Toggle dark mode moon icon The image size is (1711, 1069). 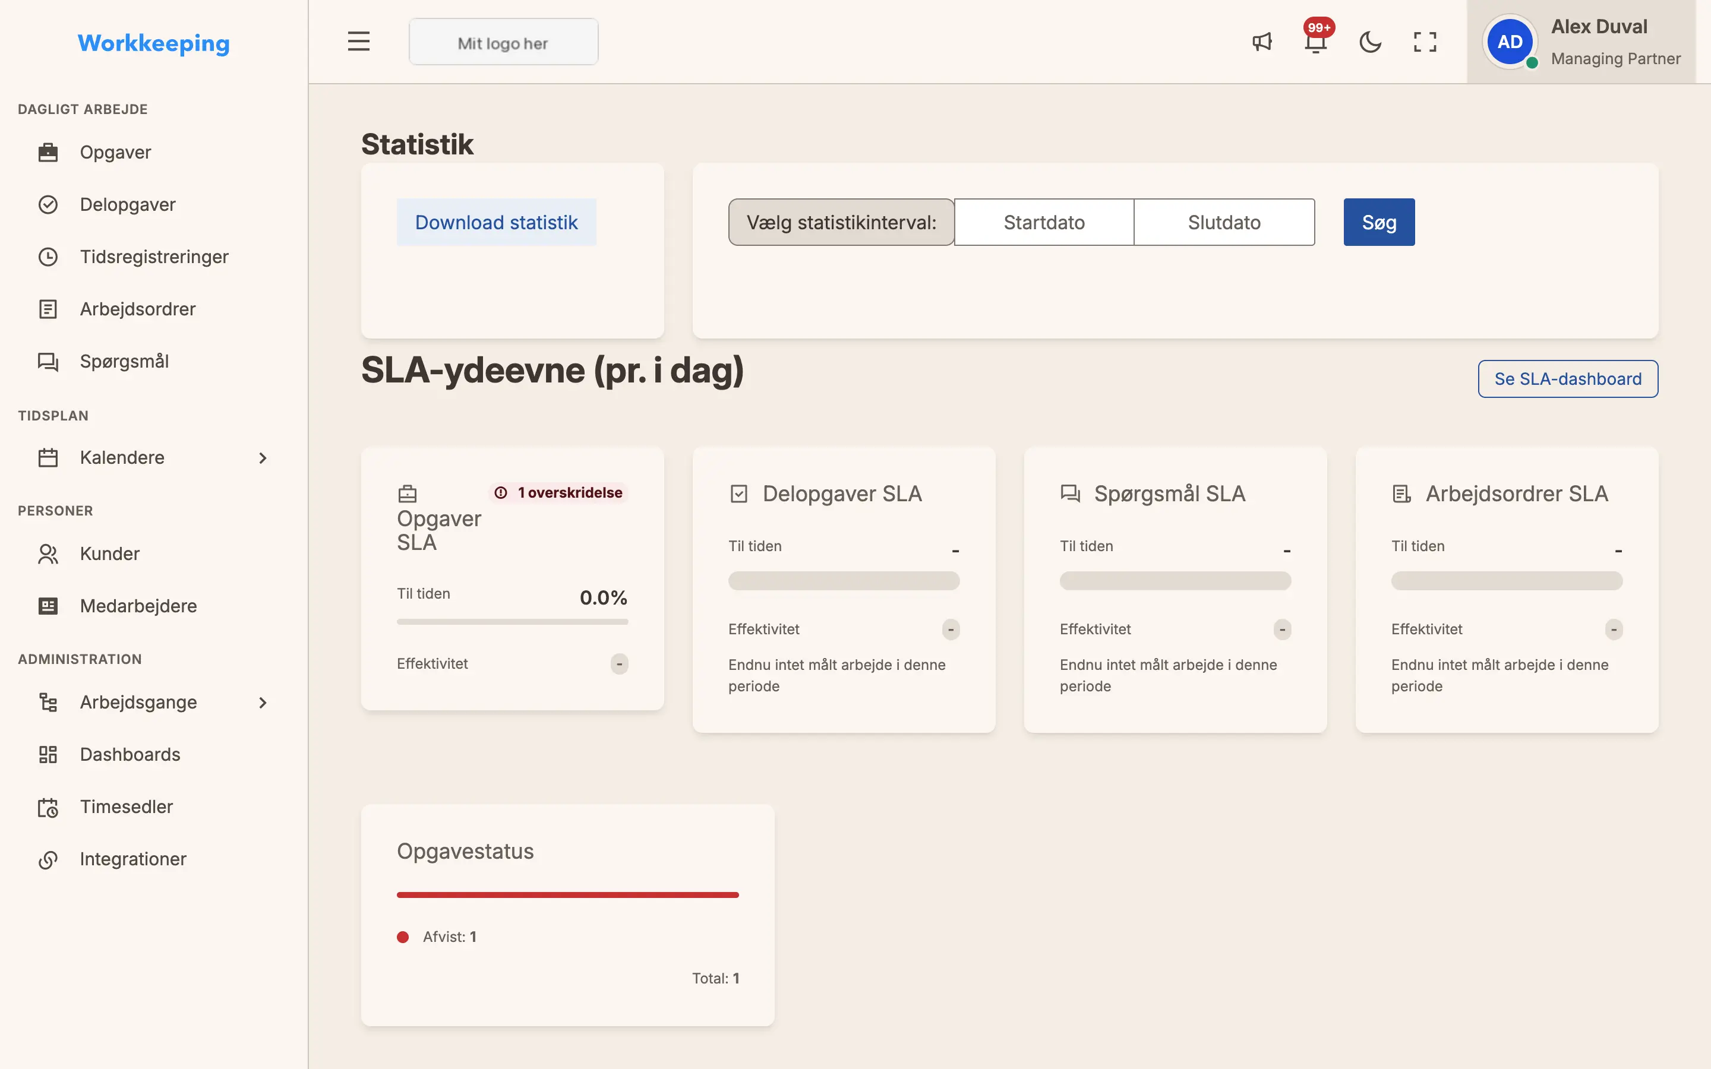[1370, 42]
